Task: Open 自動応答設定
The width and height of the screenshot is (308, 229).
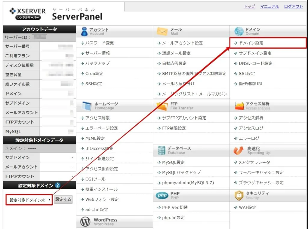Action: tap(174, 63)
